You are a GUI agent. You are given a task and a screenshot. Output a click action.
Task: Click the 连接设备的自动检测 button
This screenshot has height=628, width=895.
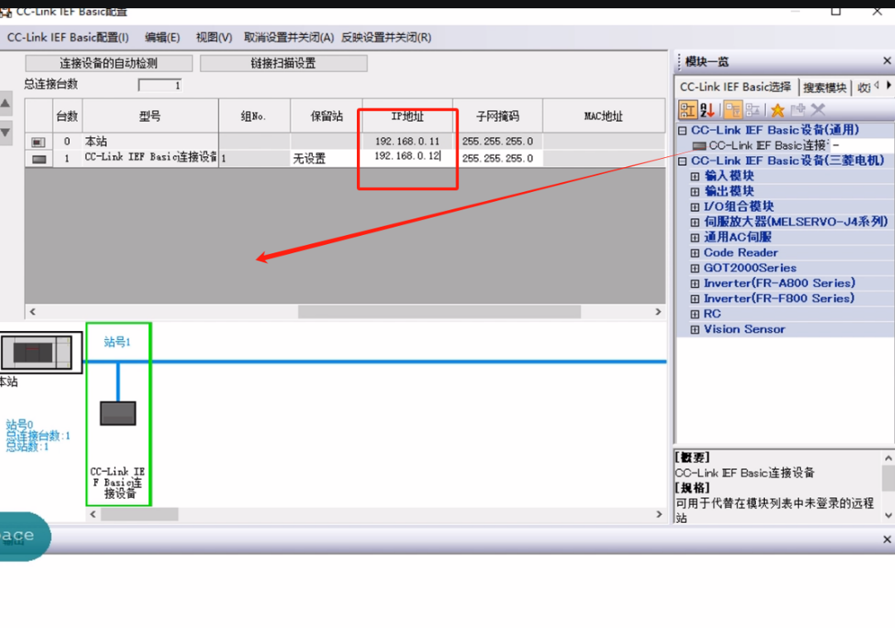click(x=108, y=63)
